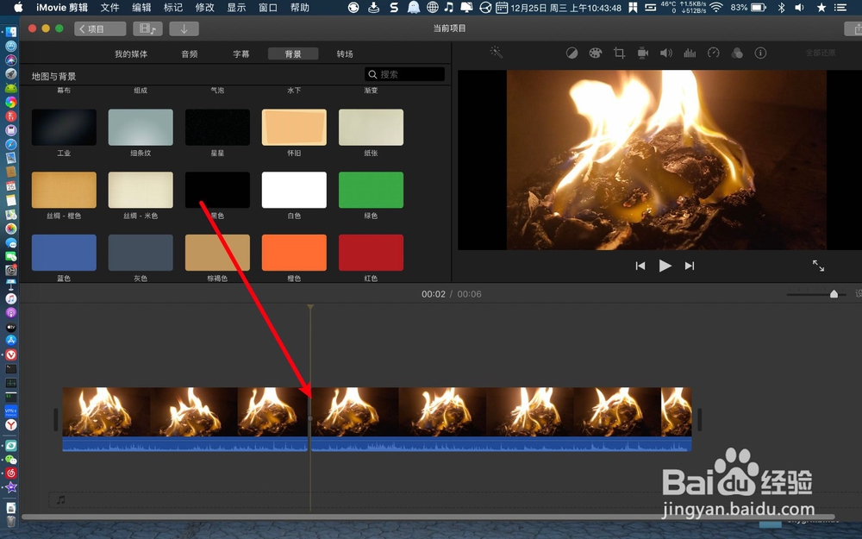Click the timeline zoom slider handle

(834, 294)
